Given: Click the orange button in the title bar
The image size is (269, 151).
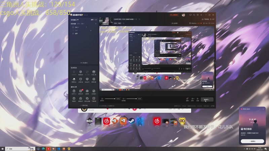Looking at the screenshot, I should pyautogui.click(x=174, y=15).
